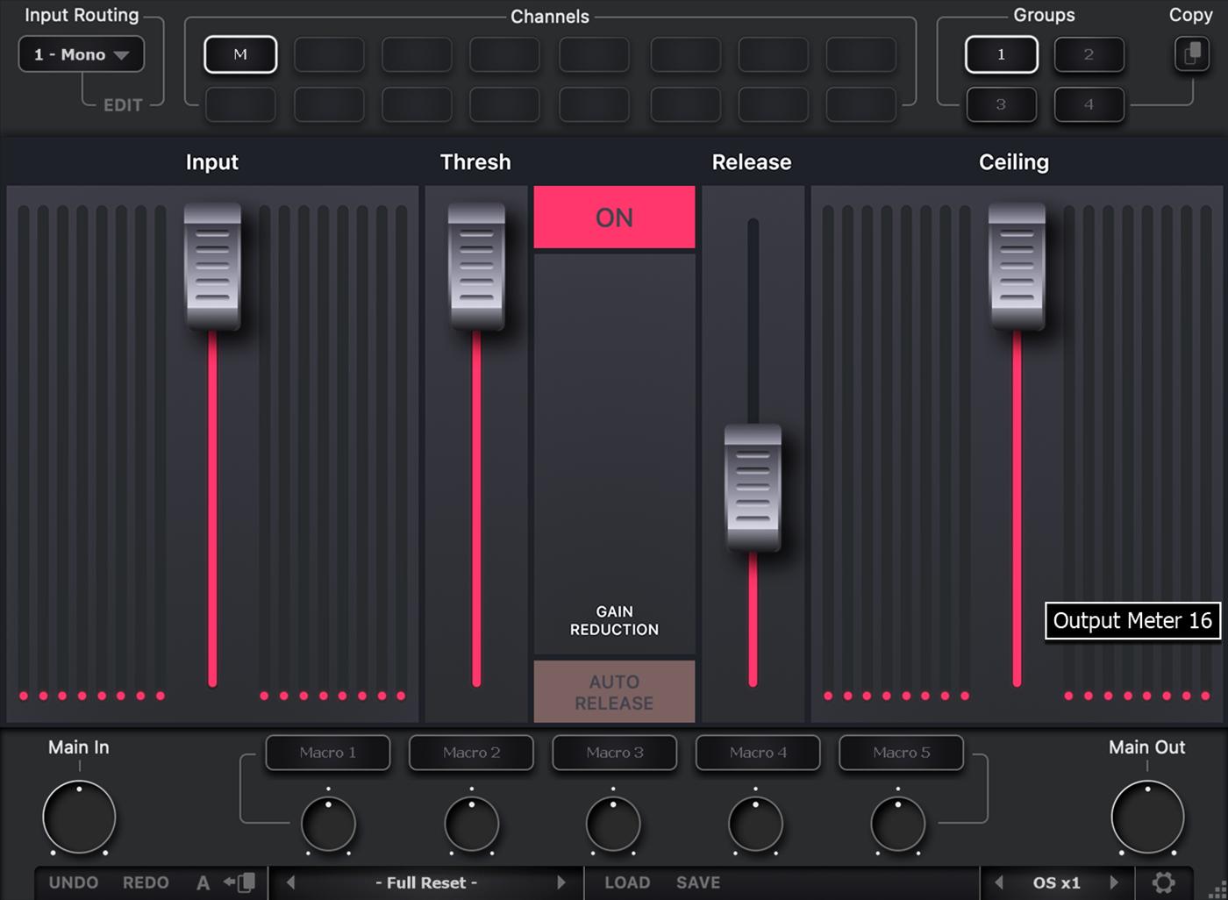Select Group 4

(1089, 104)
